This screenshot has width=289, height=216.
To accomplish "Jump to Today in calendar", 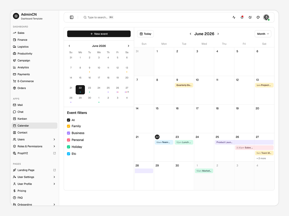I will point(145,34).
